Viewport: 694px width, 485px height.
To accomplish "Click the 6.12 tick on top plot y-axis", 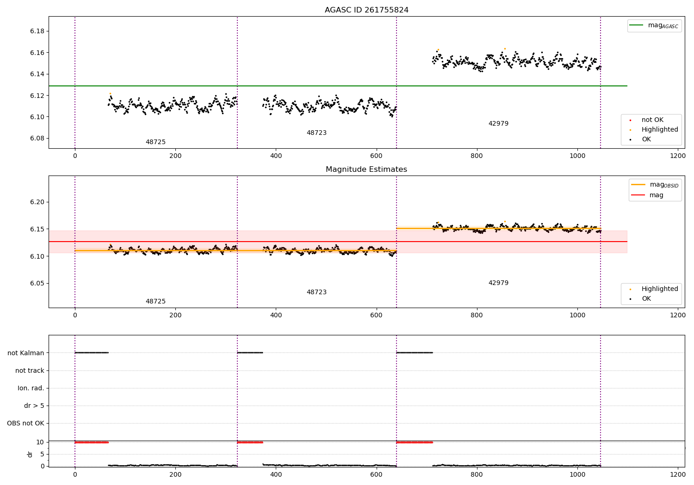I will (x=37, y=96).
